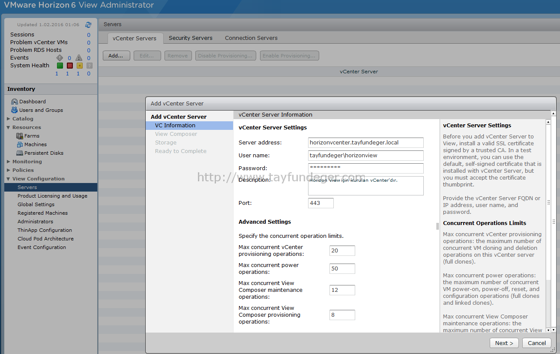
Task: Open Cloud Pod Architecture
Action: coord(45,239)
